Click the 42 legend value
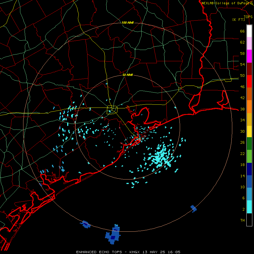Image resolution: width=254 pixels, height=254 pixels. click(242, 98)
